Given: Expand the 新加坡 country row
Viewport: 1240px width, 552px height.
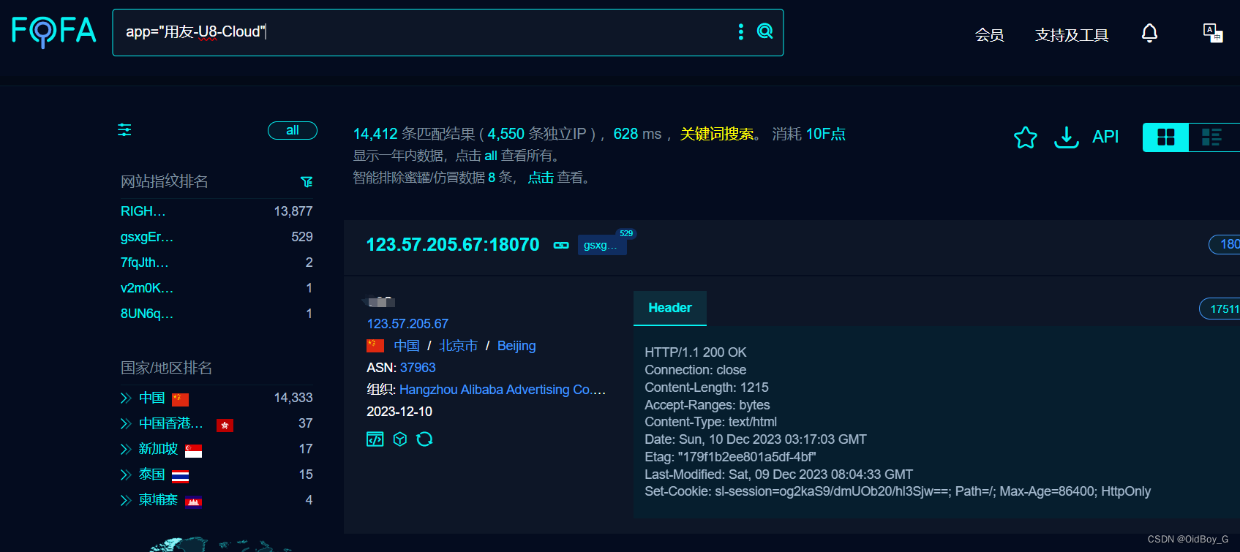Looking at the screenshot, I should [x=126, y=449].
